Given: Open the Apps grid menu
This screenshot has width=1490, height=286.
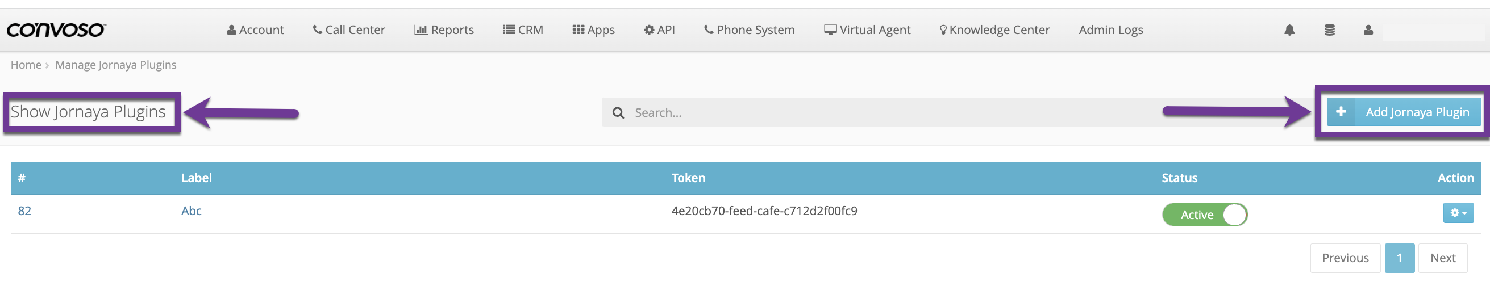Looking at the screenshot, I should coord(593,30).
